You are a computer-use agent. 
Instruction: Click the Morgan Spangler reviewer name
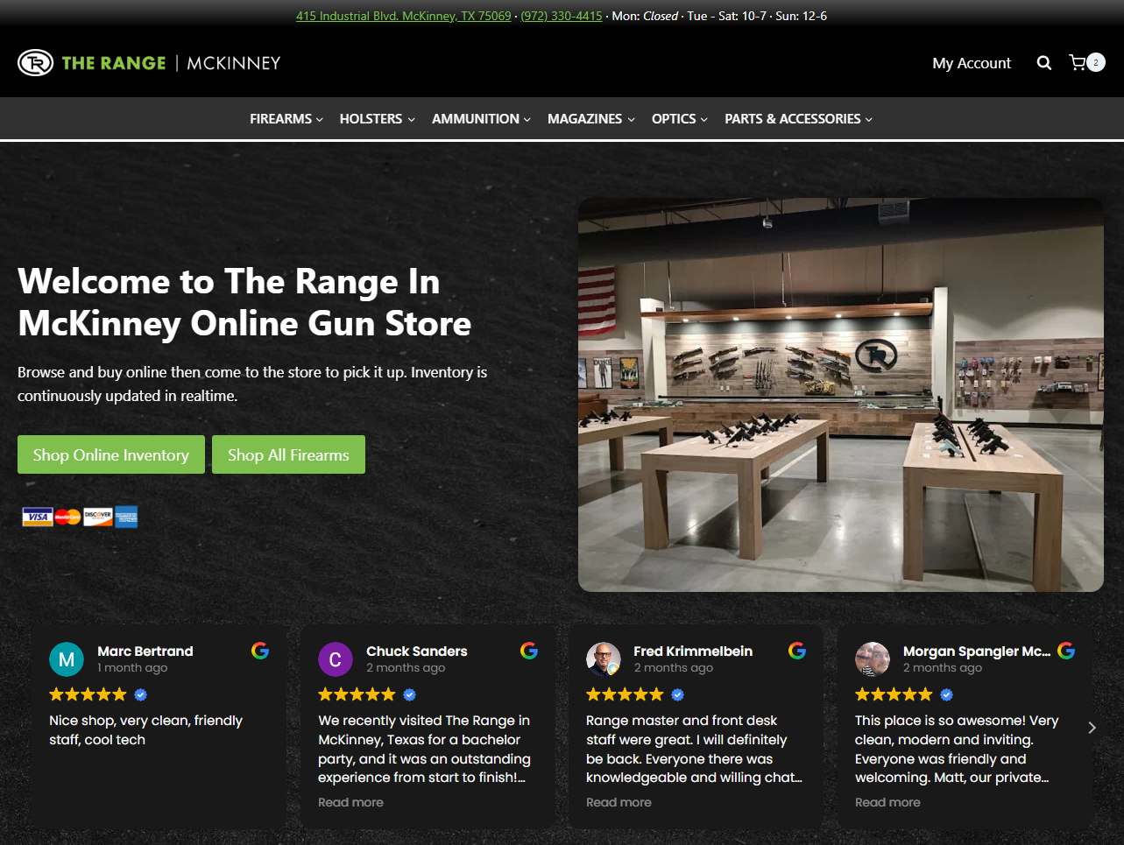click(977, 651)
